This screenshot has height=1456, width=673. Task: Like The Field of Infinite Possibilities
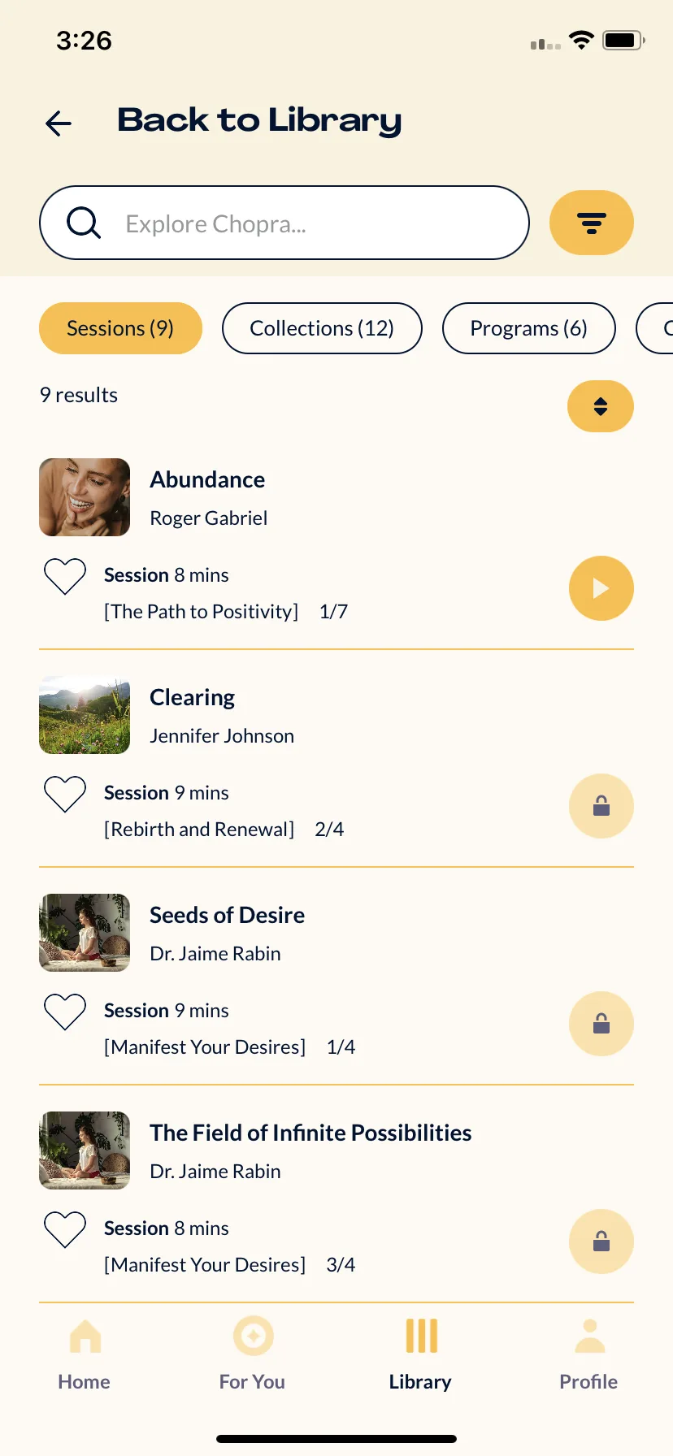[65, 1229]
